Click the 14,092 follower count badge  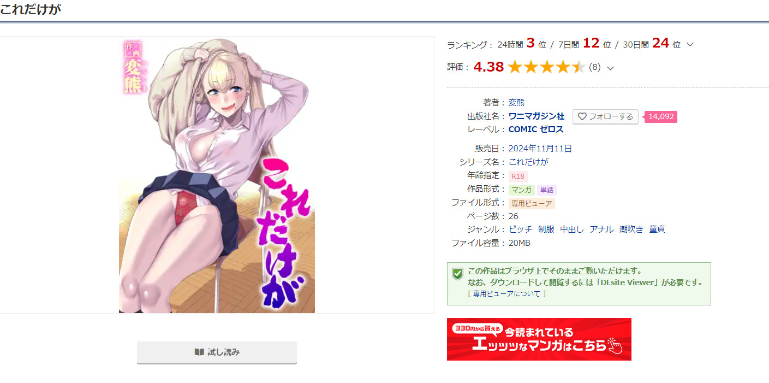point(661,116)
